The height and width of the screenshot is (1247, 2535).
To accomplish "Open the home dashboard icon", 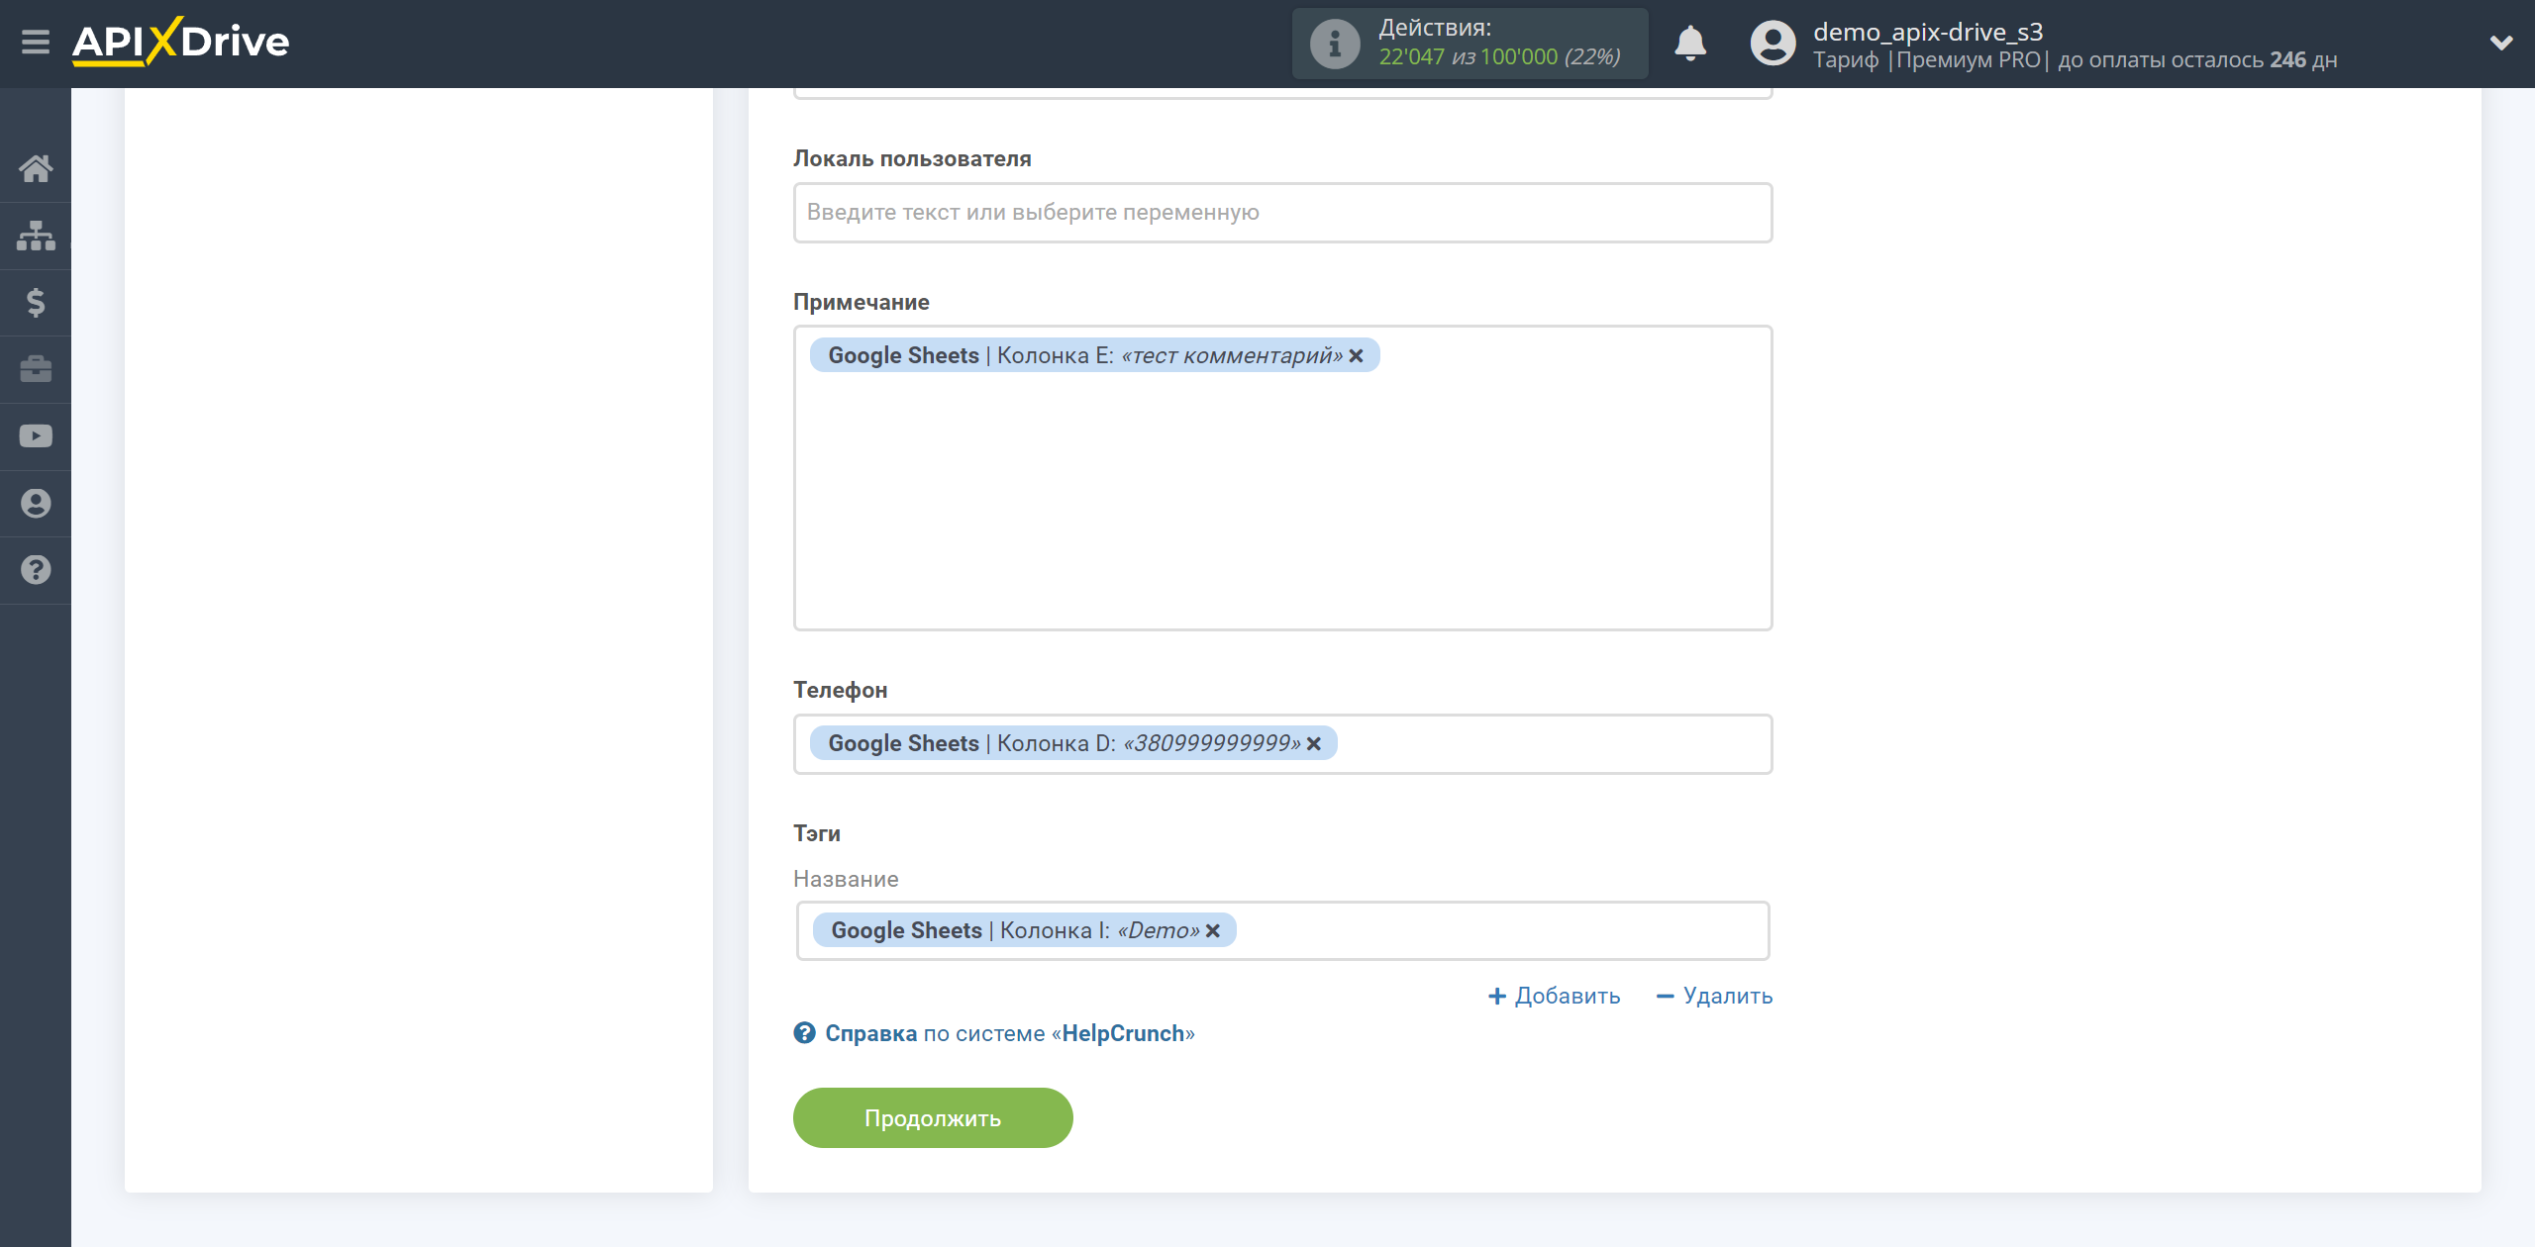I will tap(36, 168).
